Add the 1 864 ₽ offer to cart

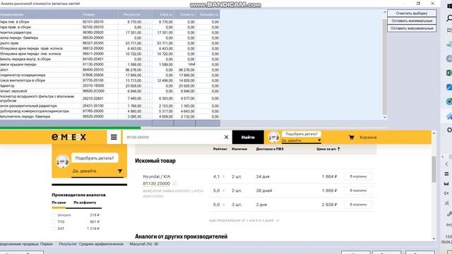point(358,176)
